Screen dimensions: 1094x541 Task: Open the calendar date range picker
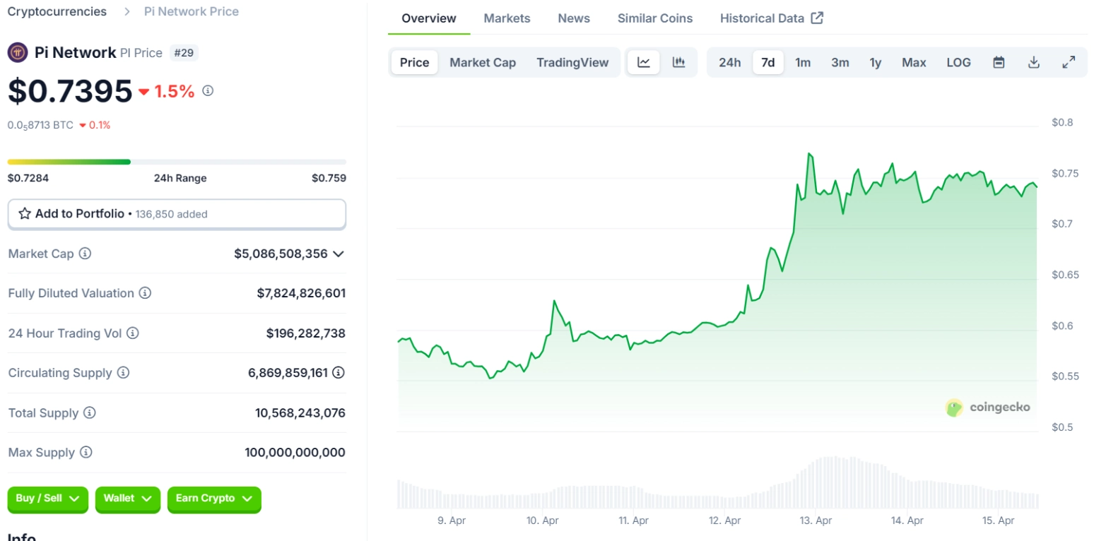999,62
